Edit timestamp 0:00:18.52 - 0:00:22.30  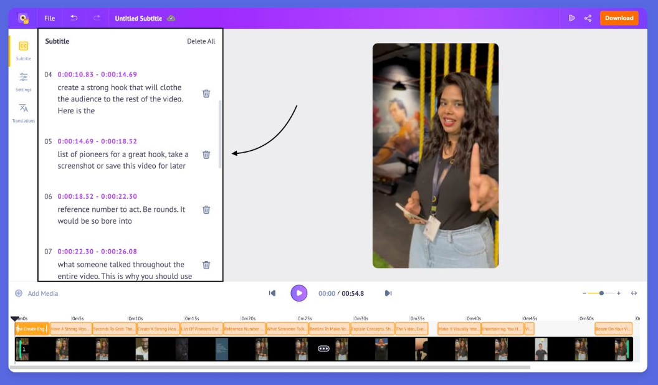click(x=97, y=196)
